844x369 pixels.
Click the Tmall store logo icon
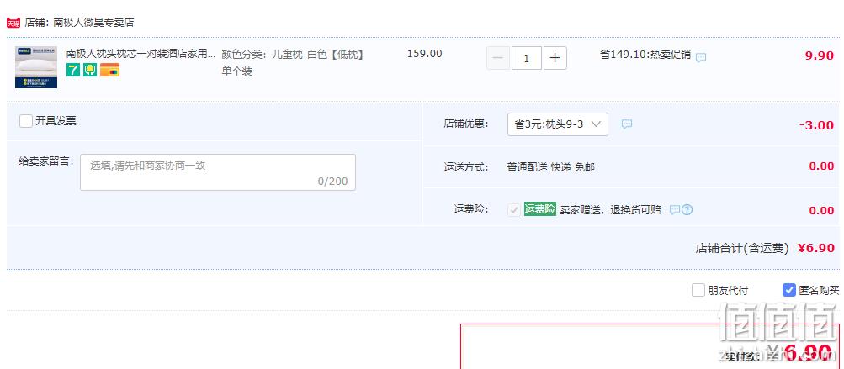(13, 23)
